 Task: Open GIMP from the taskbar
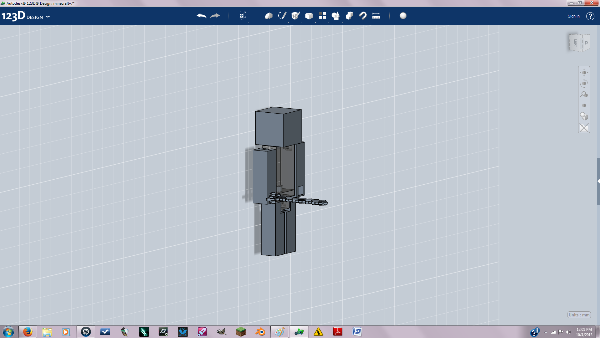[x=221, y=332]
